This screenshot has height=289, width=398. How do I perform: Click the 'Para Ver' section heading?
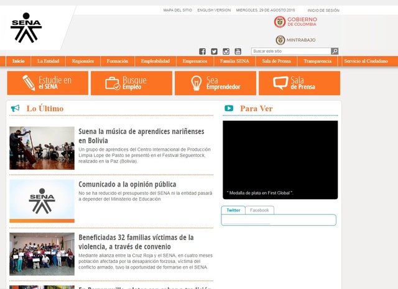coord(256,109)
